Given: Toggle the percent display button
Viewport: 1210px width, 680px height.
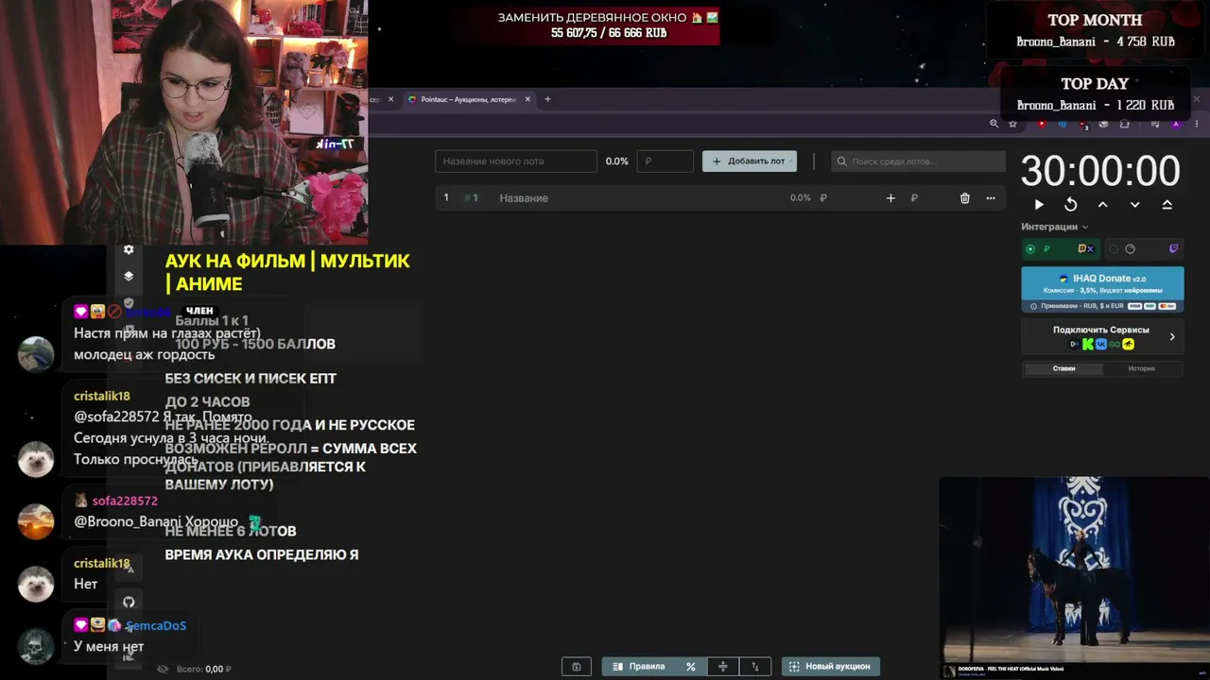Looking at the screenshot, I should tap(691, 667).
